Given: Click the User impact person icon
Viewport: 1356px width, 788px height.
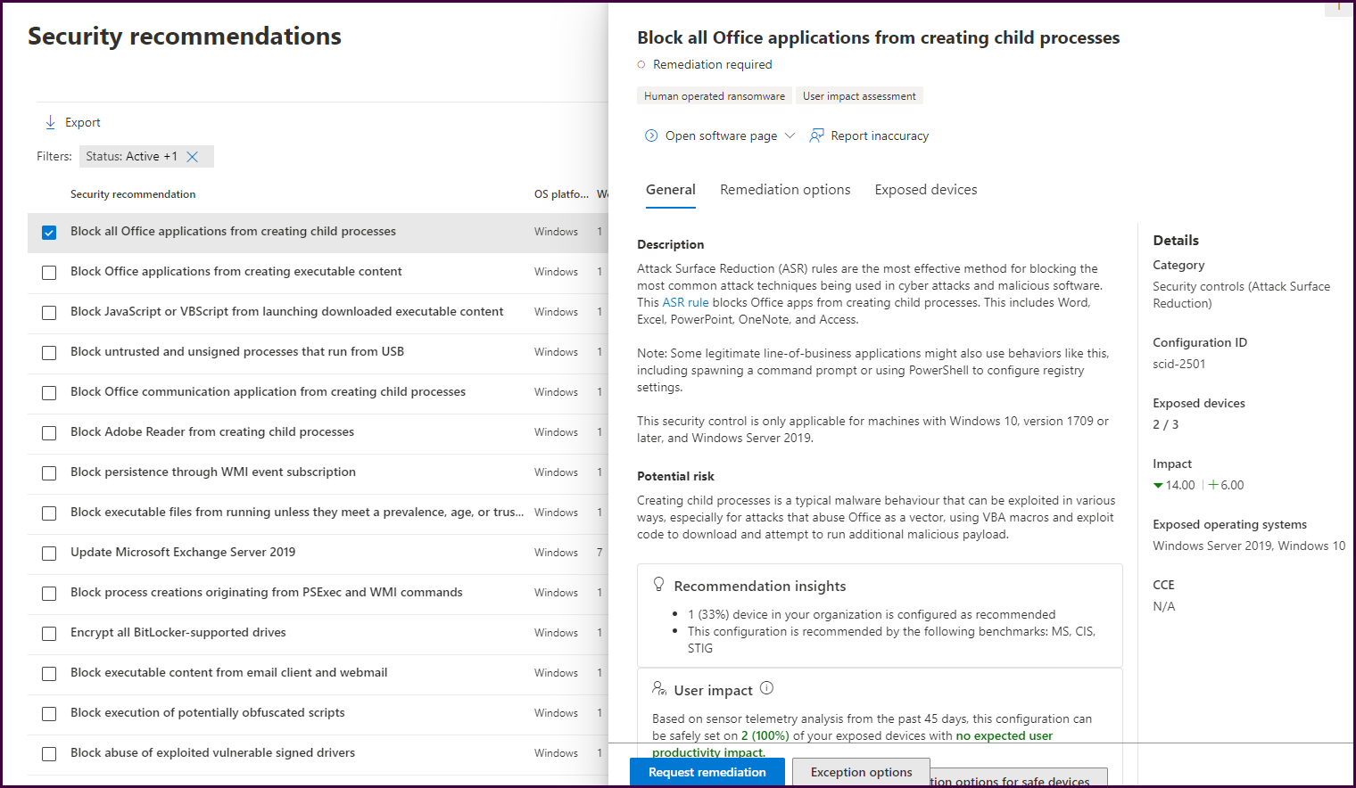Looking at the screenshot, I should tap(659, 689).
